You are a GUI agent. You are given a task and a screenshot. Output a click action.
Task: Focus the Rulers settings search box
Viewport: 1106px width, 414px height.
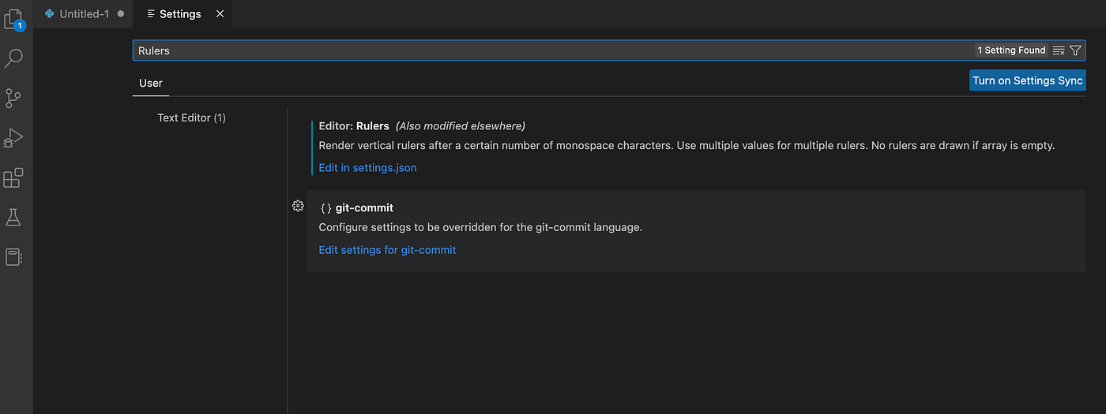[553, 50]
